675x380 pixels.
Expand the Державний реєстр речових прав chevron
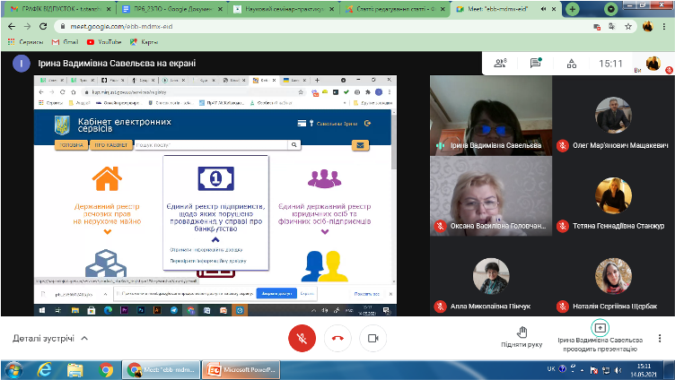[x=107, y=232]
